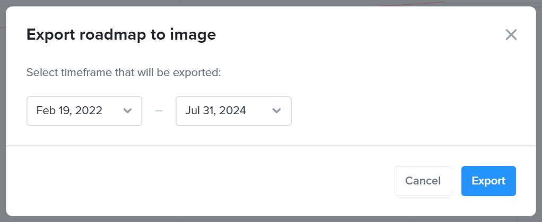This screenshot has height=222, width=542.
Task: Select the 'Feb 19, 2022' date text
Action: pyautogui.click(x=69, y=110)
